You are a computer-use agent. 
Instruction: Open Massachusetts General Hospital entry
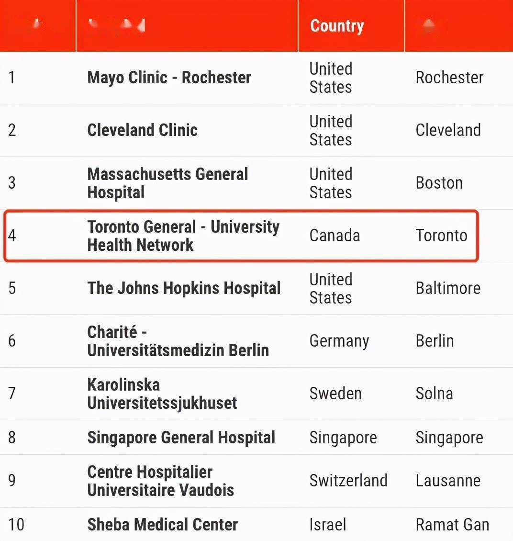pos(167,183)
